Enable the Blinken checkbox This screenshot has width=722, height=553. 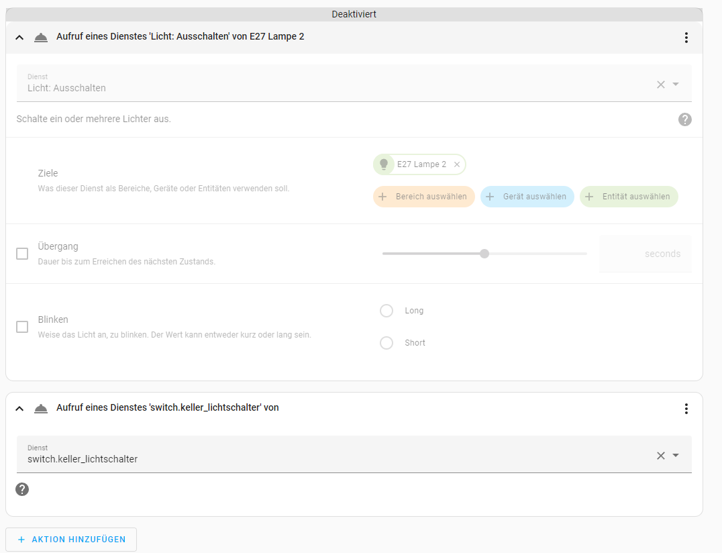pyautogui.click(x=22, y=327)
